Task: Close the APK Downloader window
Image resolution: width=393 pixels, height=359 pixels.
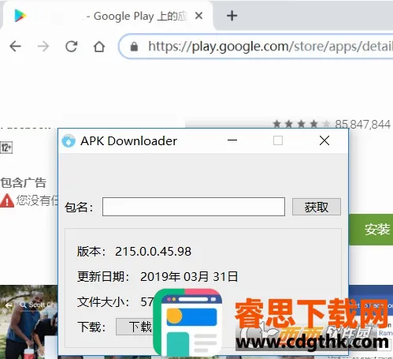Action: [x=324, y=140]
